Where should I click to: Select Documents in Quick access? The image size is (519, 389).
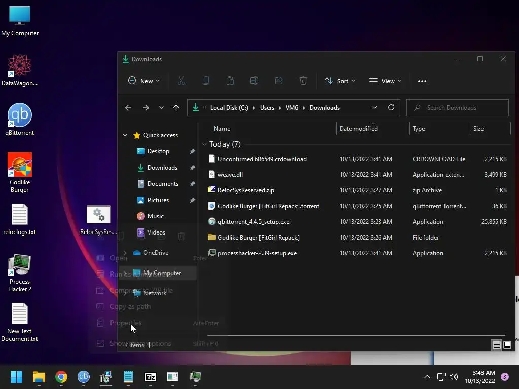(x=163, y=183)
